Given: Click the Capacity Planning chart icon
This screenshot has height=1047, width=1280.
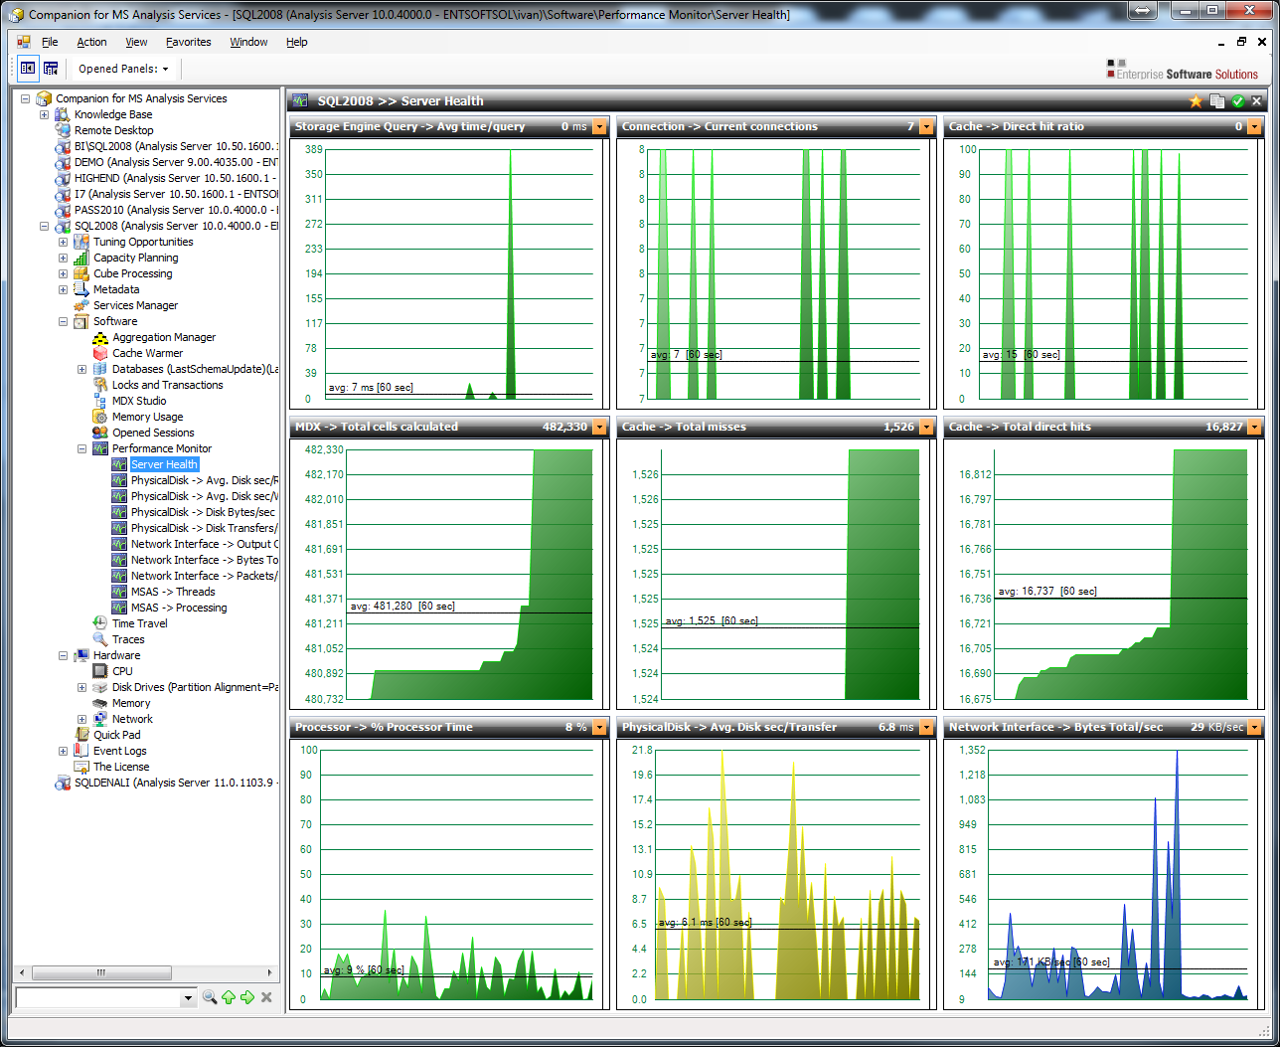Looking at the screenshot, I should click(x=81, y=258).
